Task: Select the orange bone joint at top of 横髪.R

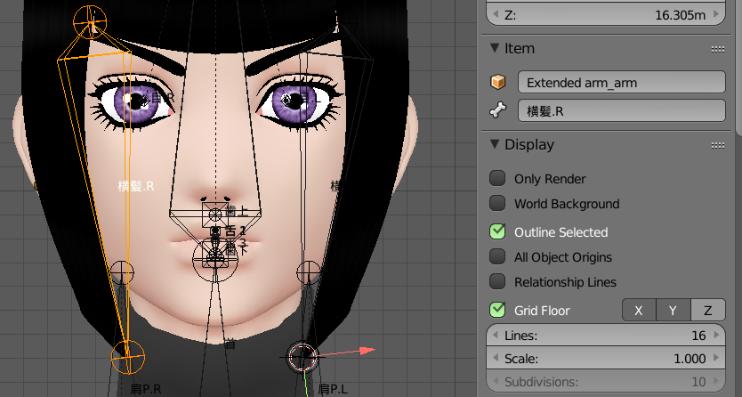Action: [90, 21]
